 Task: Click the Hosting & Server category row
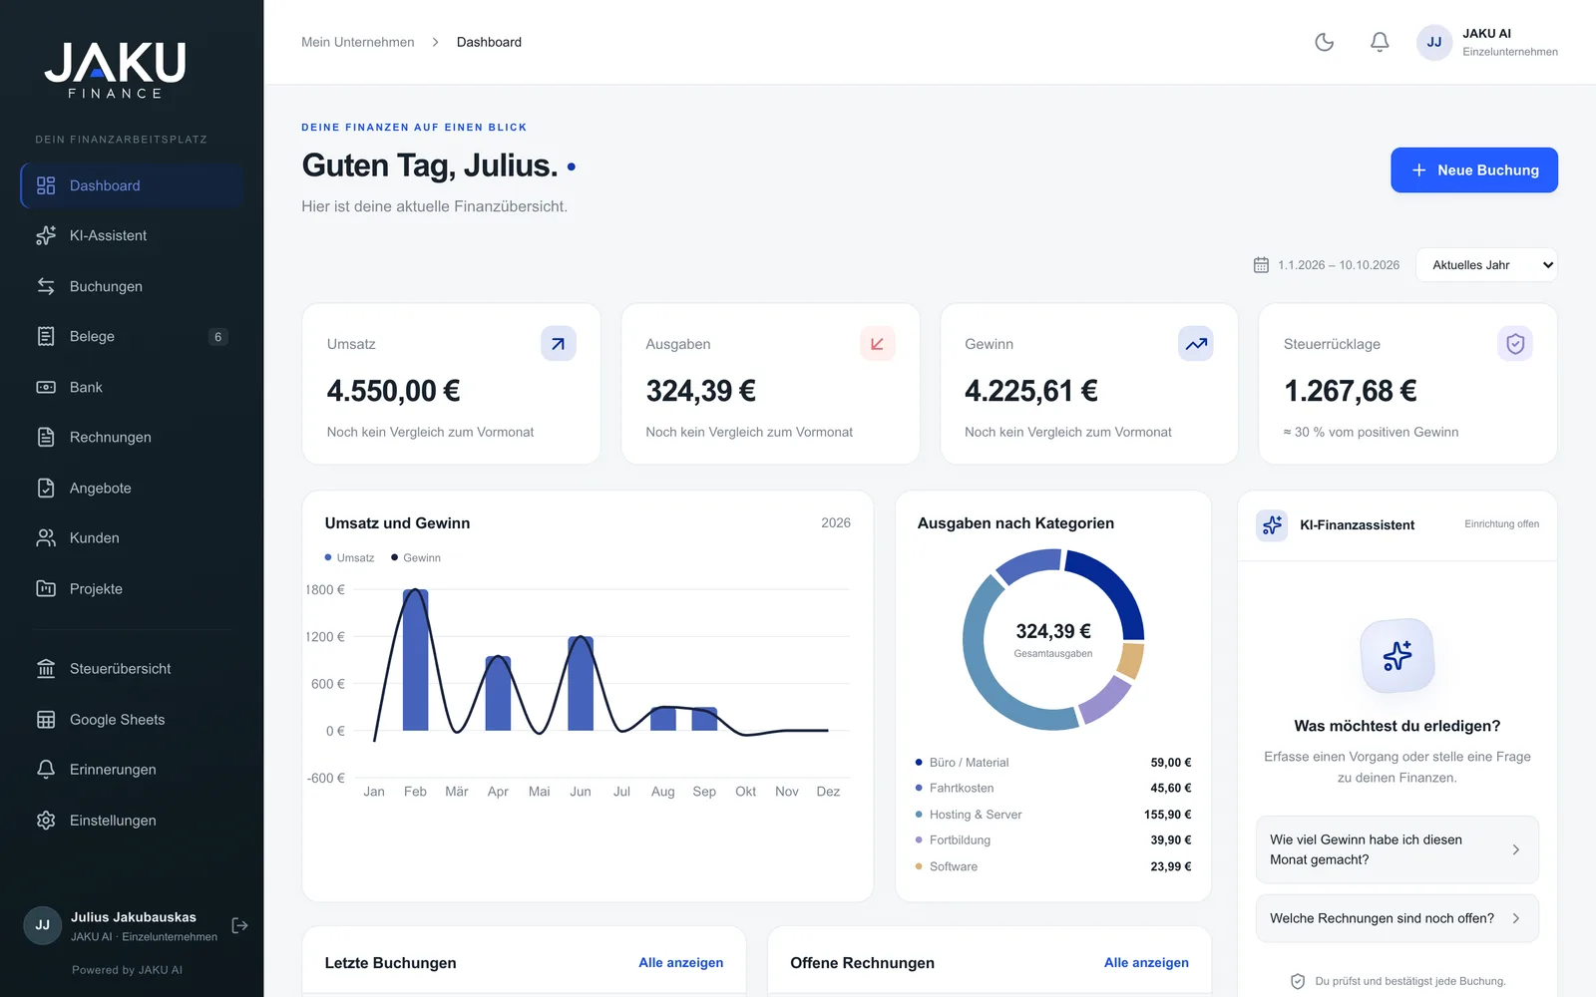click(1053, 815)
